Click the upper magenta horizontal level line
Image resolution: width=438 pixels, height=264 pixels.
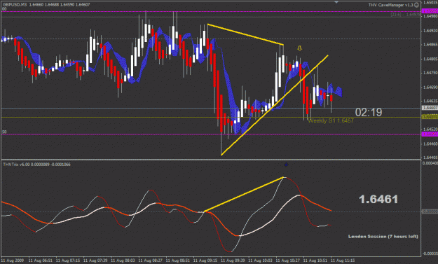pos(211,11)
